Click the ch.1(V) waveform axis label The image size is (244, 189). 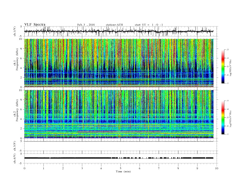pyautogui.click(x=15, y=31)
